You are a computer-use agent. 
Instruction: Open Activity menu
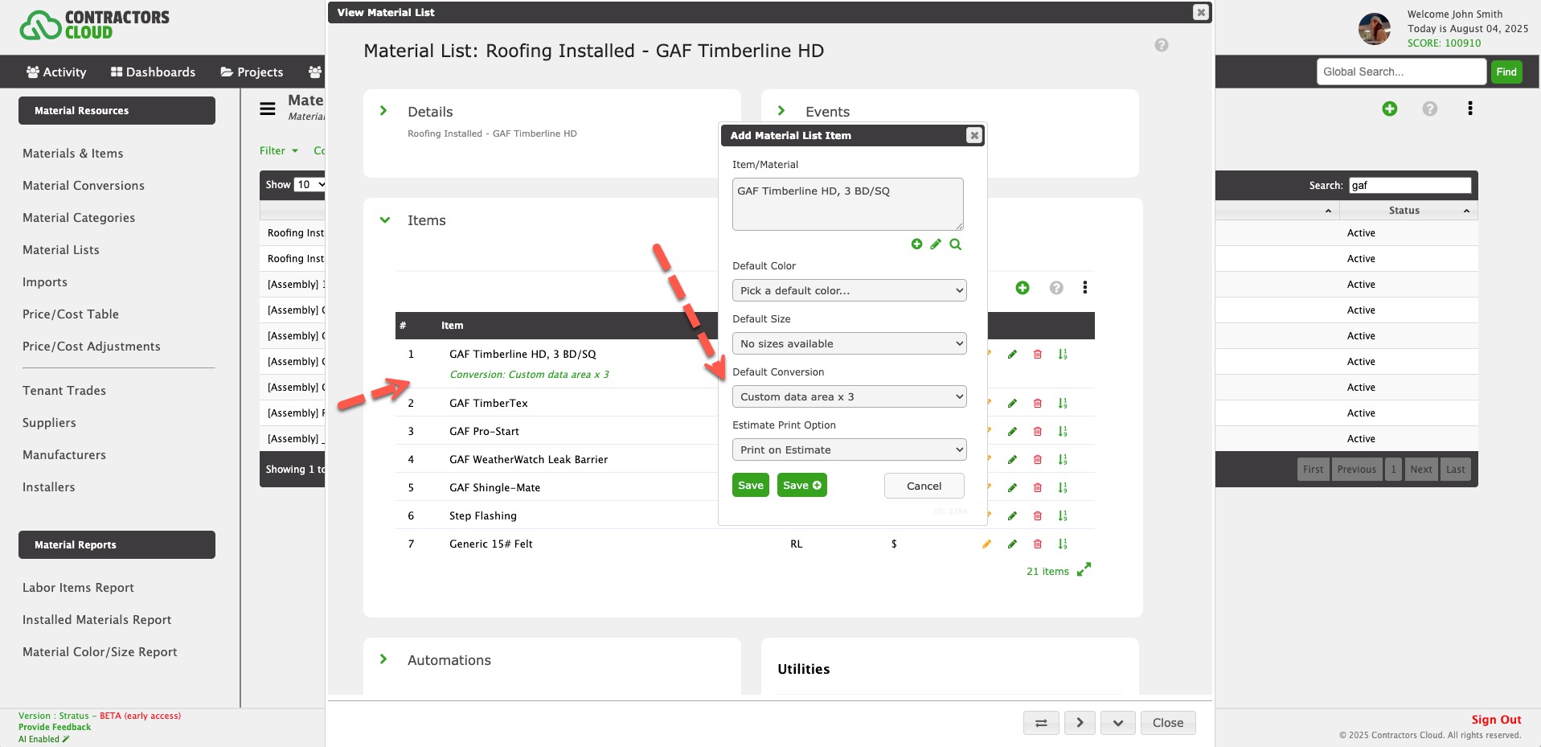click(56, 72)
